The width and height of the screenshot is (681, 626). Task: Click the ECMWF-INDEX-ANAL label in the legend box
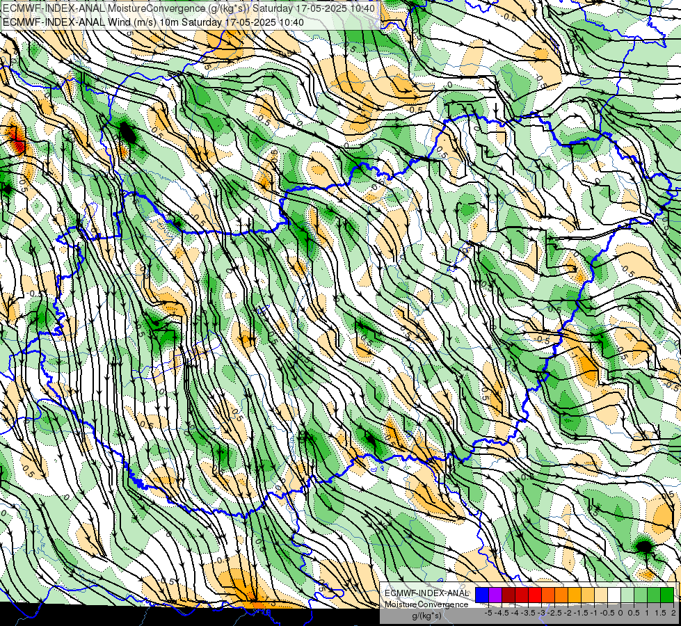427,593
